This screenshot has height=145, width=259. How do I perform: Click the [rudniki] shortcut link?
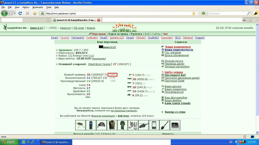[x=153, y=37]
